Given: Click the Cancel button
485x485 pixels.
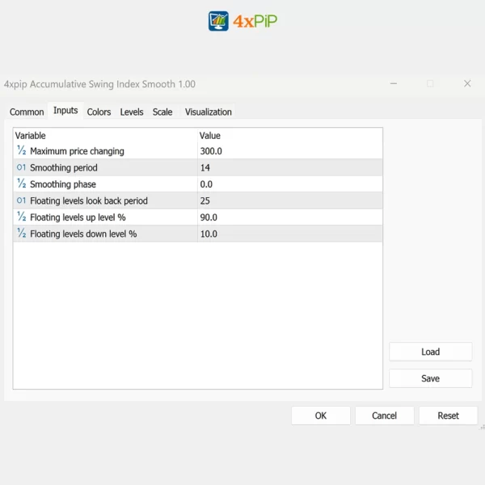Looking at the screenshot, I should point(384,415).
